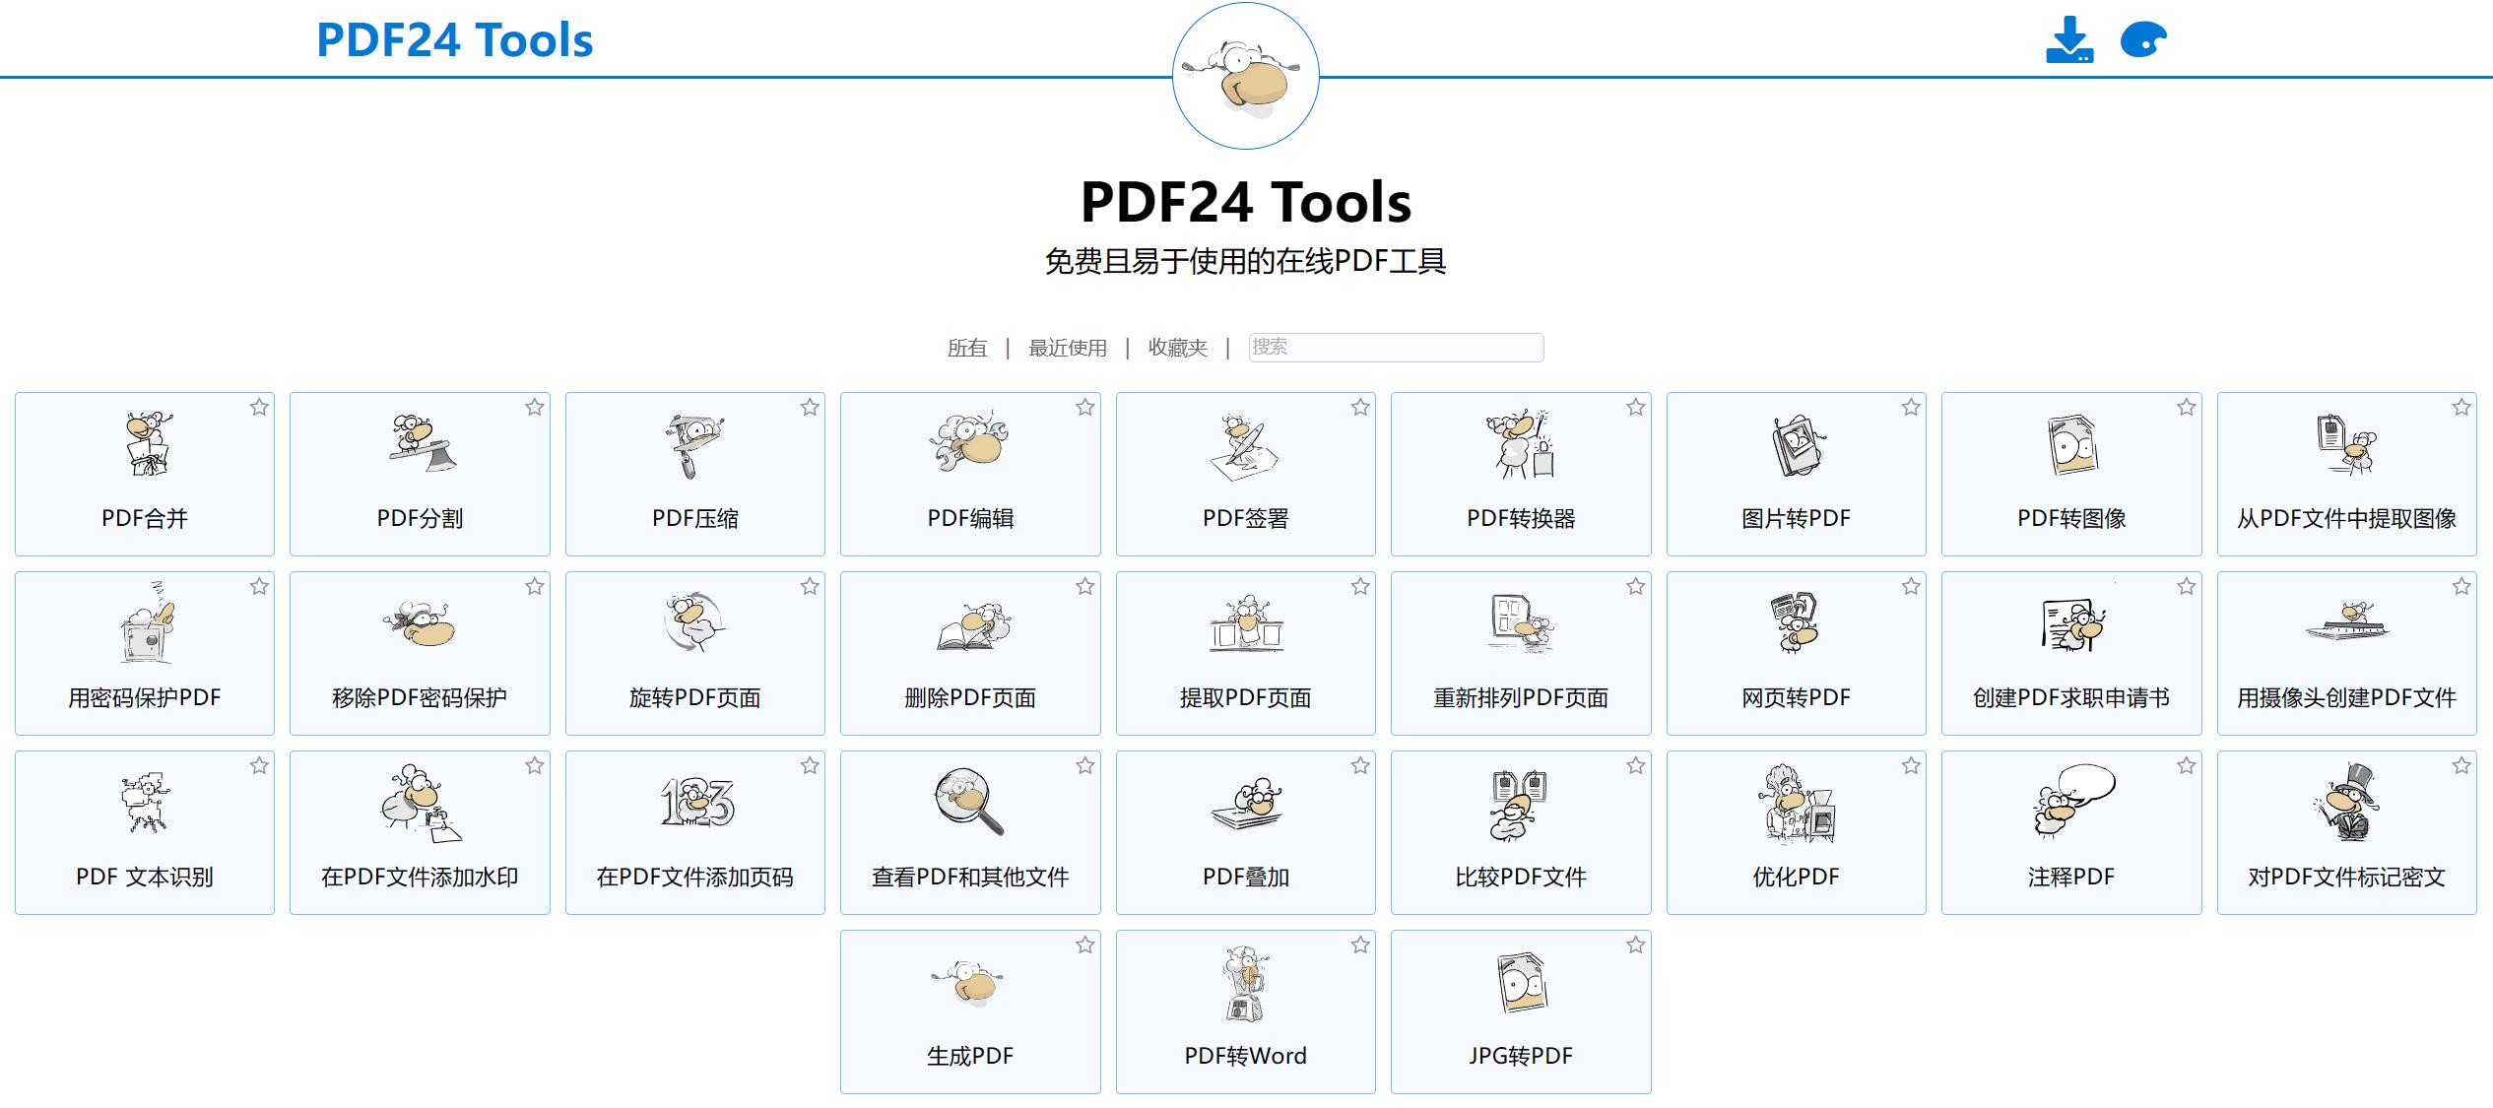Screen dimensions: 2493x1108
Task: Open the PDF转图像 tool icon
Action: (2072, 445)
